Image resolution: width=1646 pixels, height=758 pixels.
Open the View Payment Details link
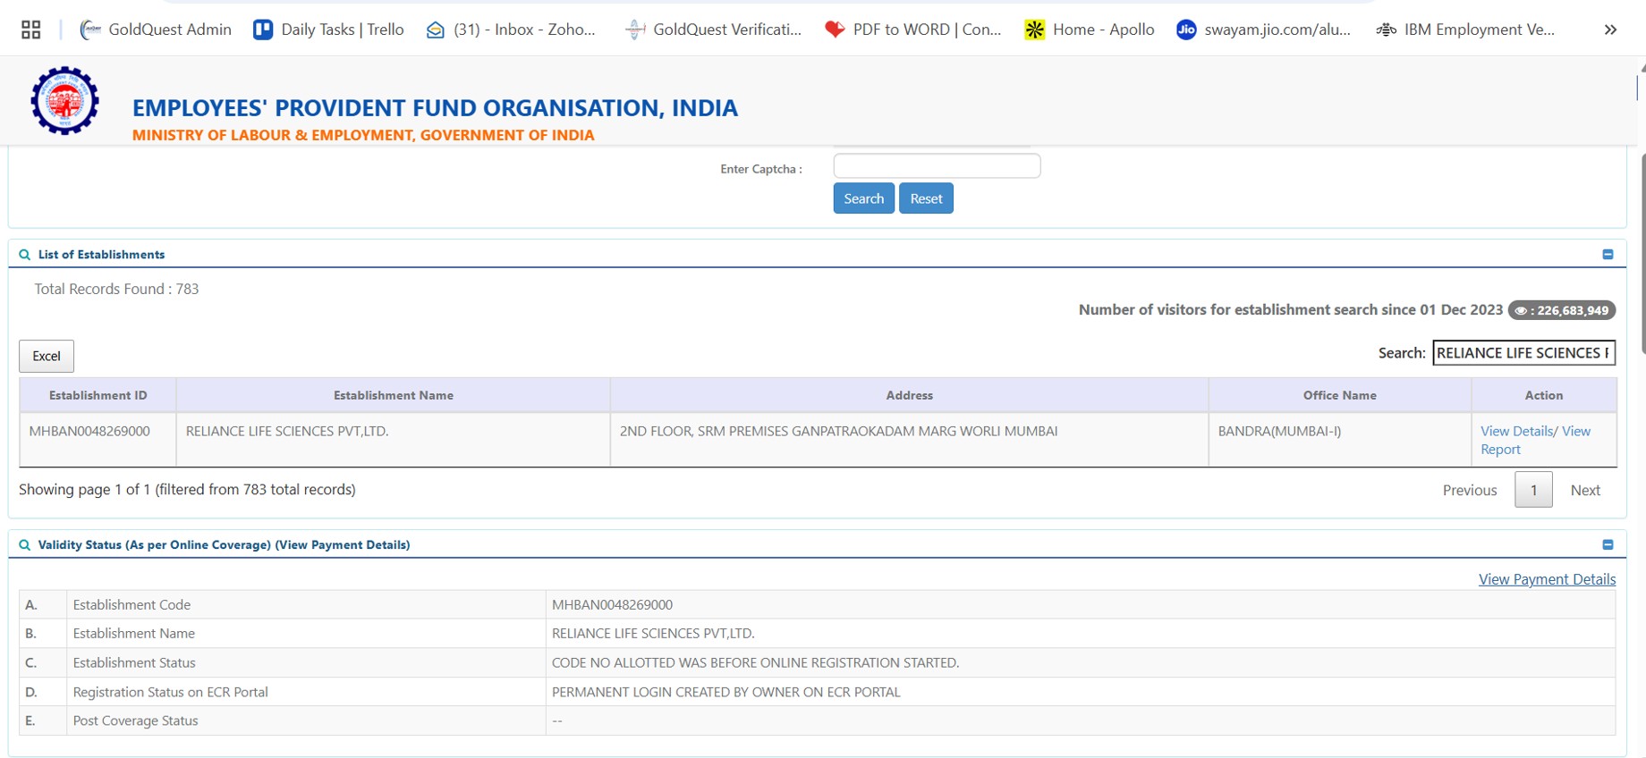click(x=1547, y=579)
